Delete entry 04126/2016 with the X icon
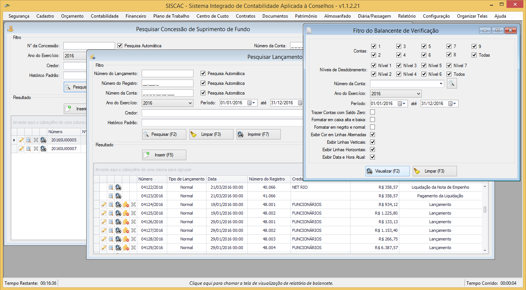526x290 pixels. 133,222
